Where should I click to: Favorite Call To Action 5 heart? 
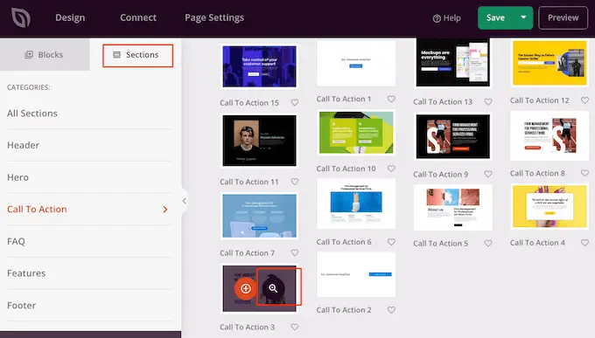[488, 244]
